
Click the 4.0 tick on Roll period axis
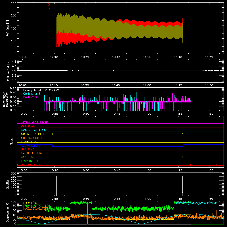click(x=14, y=71)
